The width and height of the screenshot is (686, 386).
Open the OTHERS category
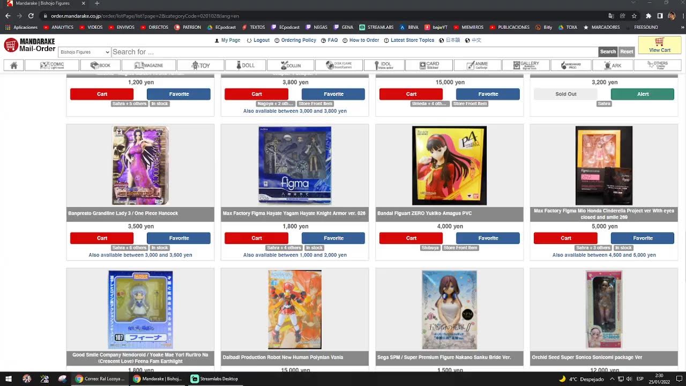tap(657, 65)
